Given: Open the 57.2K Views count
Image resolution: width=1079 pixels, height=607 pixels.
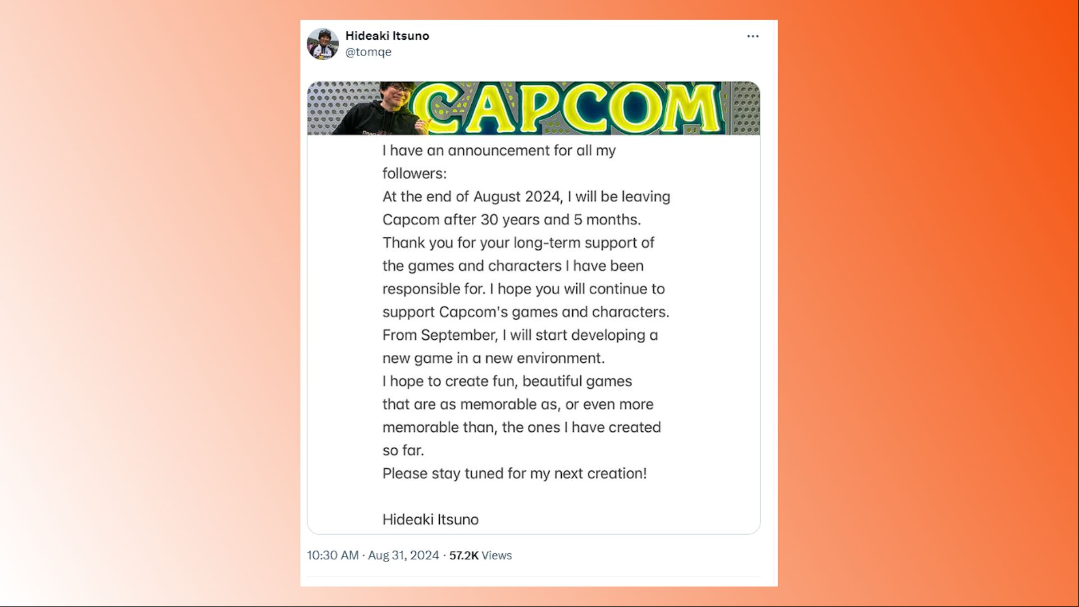Looking at the screenshot, I should tap(480, 555).
